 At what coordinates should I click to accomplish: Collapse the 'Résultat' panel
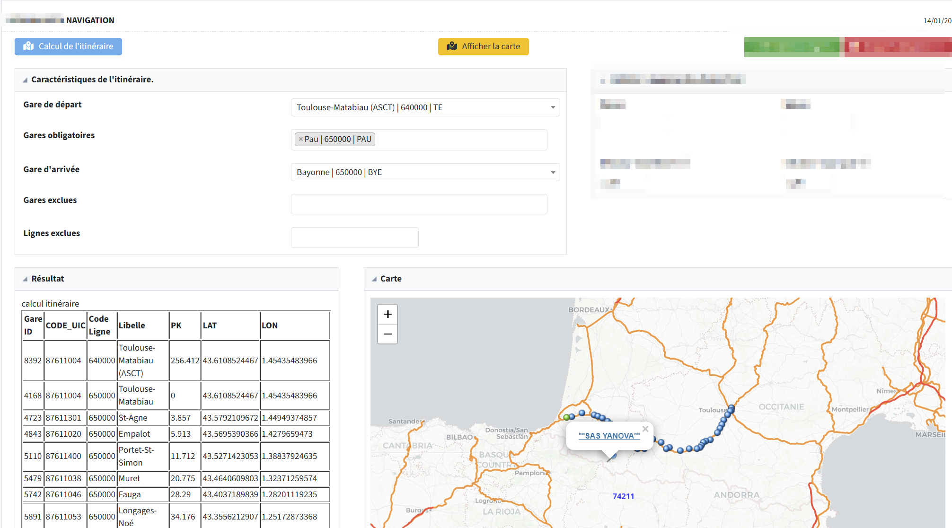(24, 279)
